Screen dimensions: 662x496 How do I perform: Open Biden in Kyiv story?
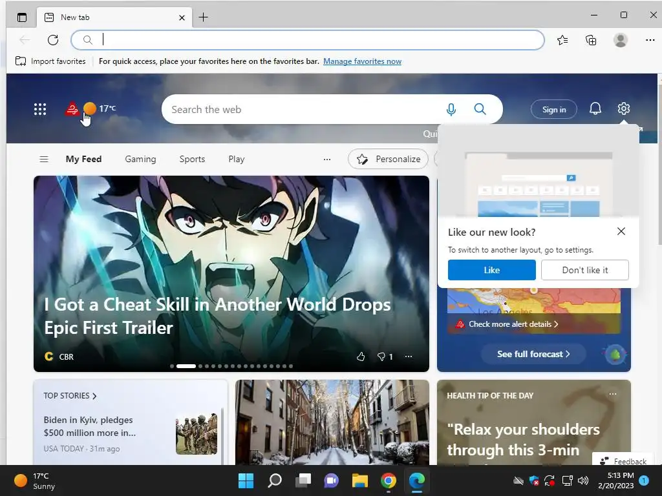(x=90, y=426)
